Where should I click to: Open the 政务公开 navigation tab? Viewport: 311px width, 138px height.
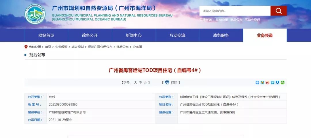(90, 35)
